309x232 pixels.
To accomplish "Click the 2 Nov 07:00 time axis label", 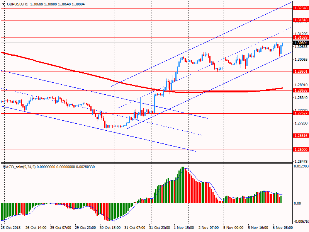I will (x=209, y=227).
